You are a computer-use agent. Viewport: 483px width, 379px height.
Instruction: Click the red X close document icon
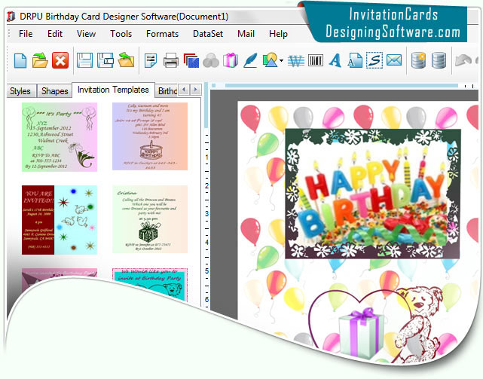[x=61, y=61]
